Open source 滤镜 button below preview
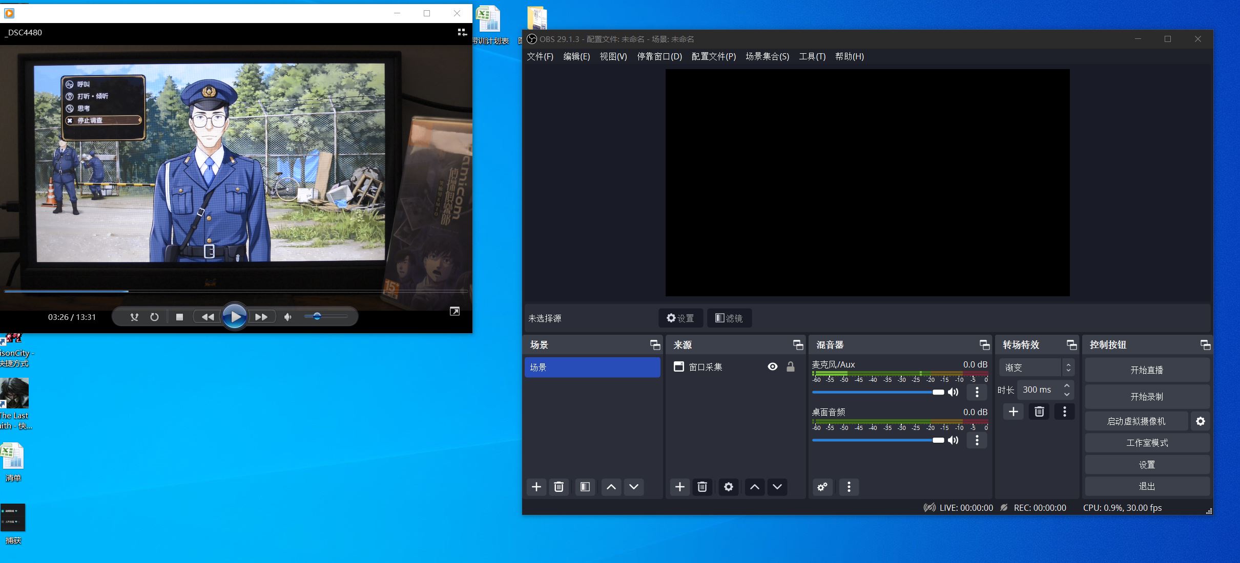Viewport: 1240px width, 563px height. (729, 318)
